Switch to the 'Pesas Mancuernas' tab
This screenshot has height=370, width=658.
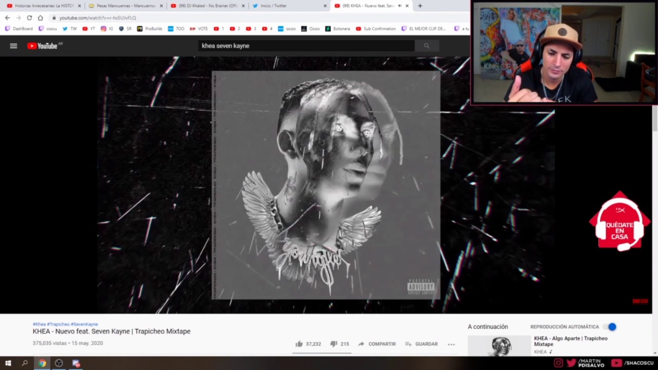(x=125, y=6)
